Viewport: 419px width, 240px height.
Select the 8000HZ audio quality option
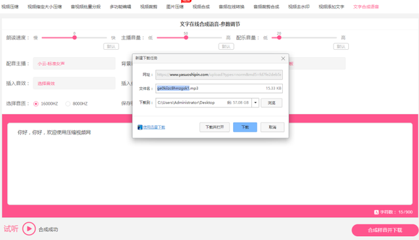(68, 104)
